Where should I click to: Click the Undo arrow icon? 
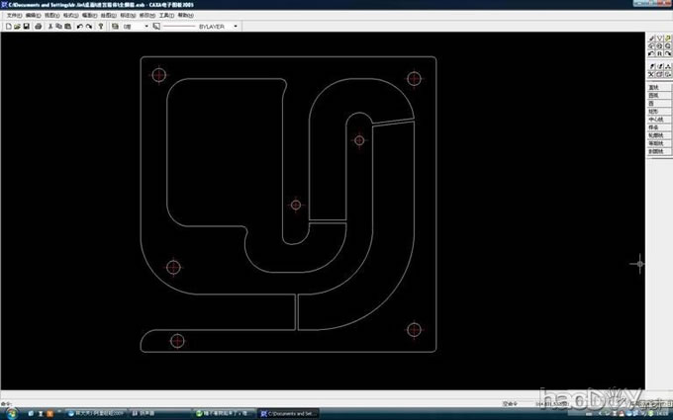coord(79,27)
